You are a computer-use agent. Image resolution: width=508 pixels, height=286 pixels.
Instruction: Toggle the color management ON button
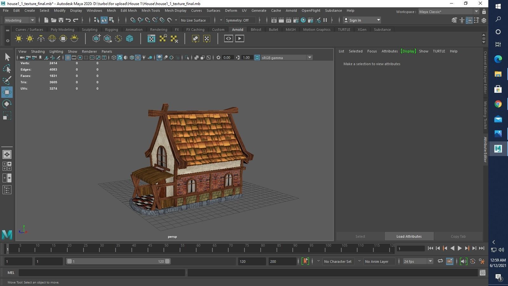[257, 58]
